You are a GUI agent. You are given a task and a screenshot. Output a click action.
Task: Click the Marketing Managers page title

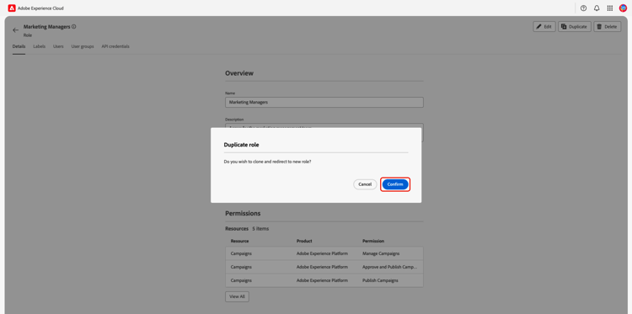click(46, 27)
